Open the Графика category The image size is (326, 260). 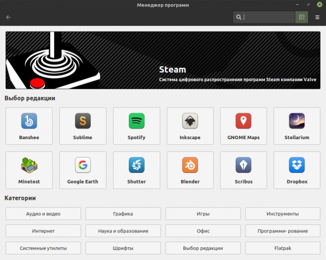point(123,214)
